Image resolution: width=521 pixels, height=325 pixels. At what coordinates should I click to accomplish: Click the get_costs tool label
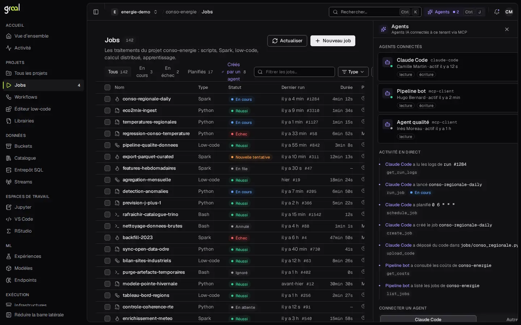398,274
